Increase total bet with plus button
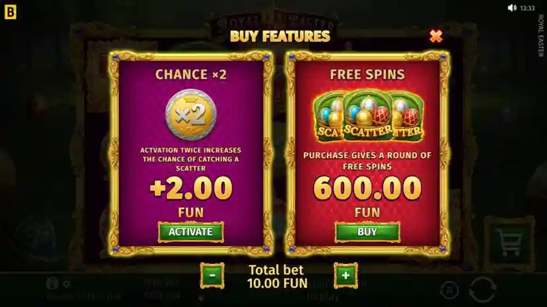547x307 pixels. click(x=345, y=275)
